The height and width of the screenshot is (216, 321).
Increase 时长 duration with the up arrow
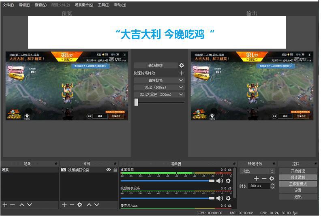coord(272,184)
